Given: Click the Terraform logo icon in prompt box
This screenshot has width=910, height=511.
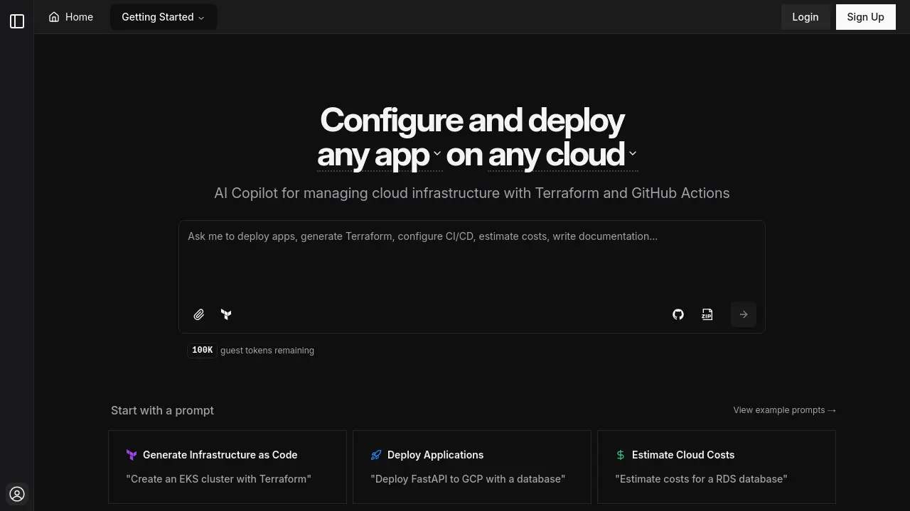Looking at the screenshot, I should pos(226,314).
